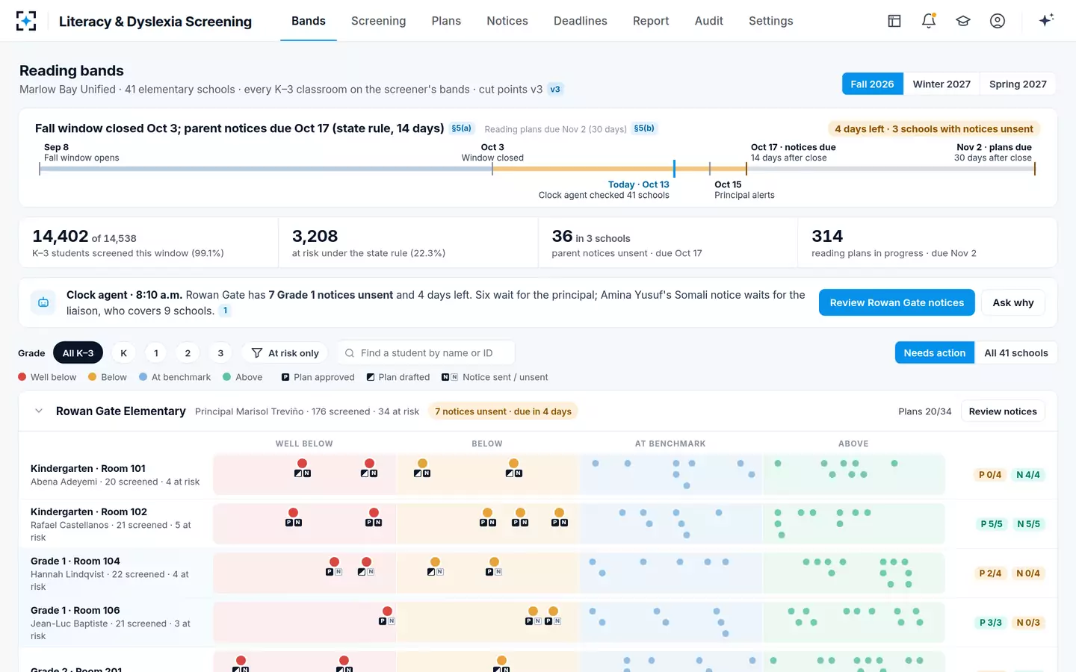Viewport: 1076px width, 672px height.
Task: Open the user account icon
Action: (998, 21)
